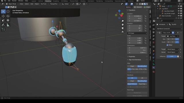Open the Add Bone Constraint dropdown
Image resolution: width=184 pixels, height=103 pixels.
(x=169, y=29)
